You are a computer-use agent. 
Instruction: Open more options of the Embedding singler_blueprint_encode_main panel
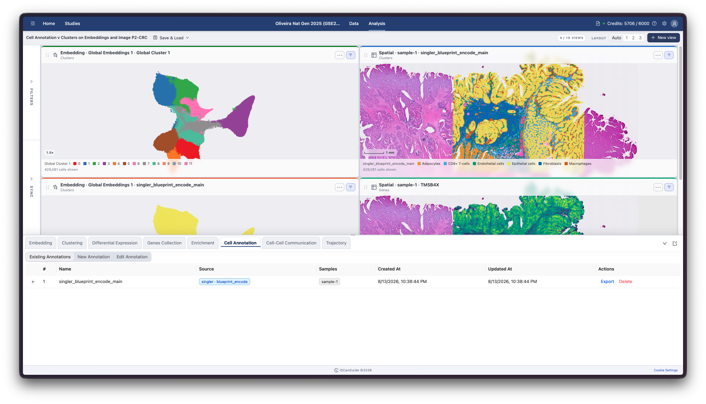(339, 187)
